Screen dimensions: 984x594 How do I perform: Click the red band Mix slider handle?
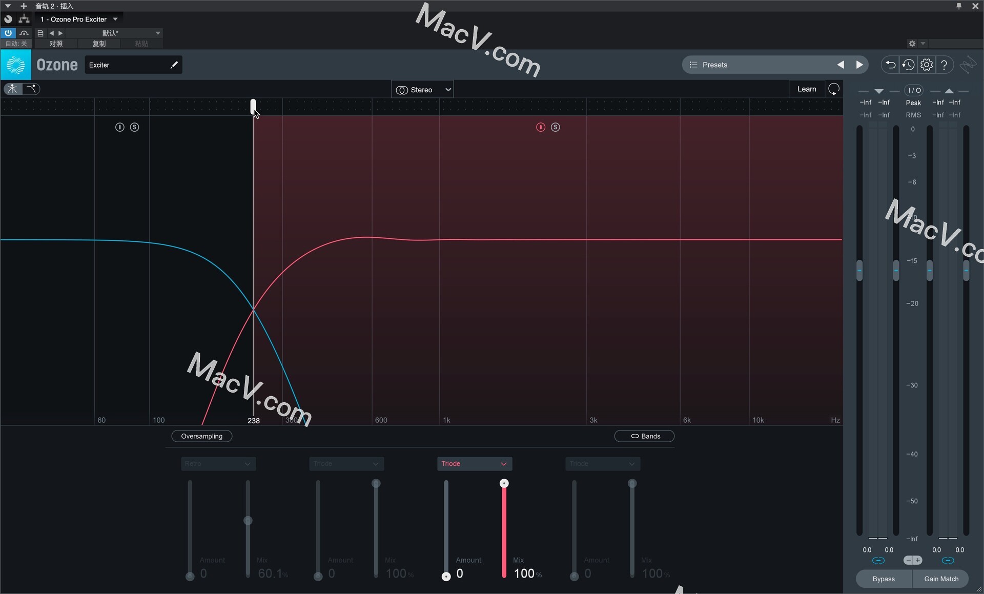[x=504, y=483]
